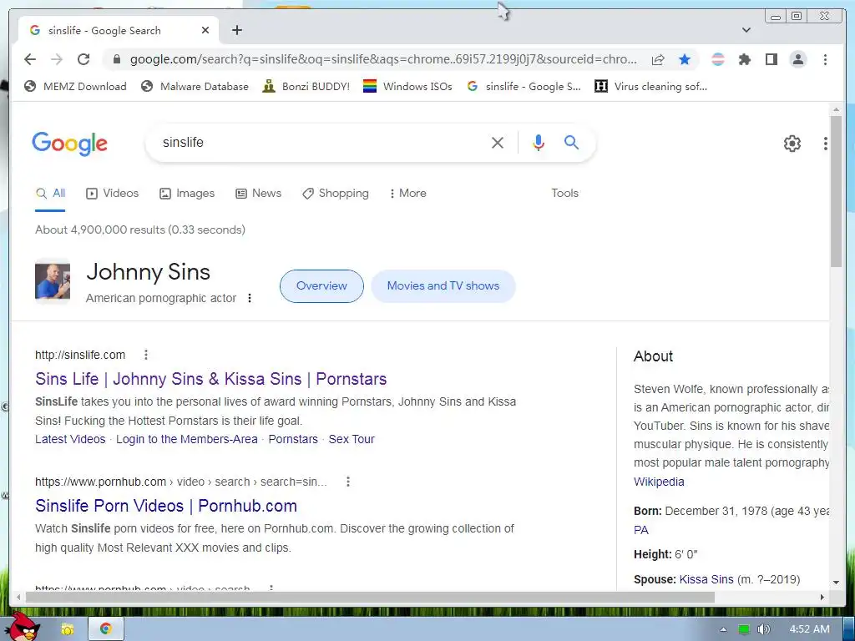
Task: Switch to Shopping results tab
Action: coord(336,194)
